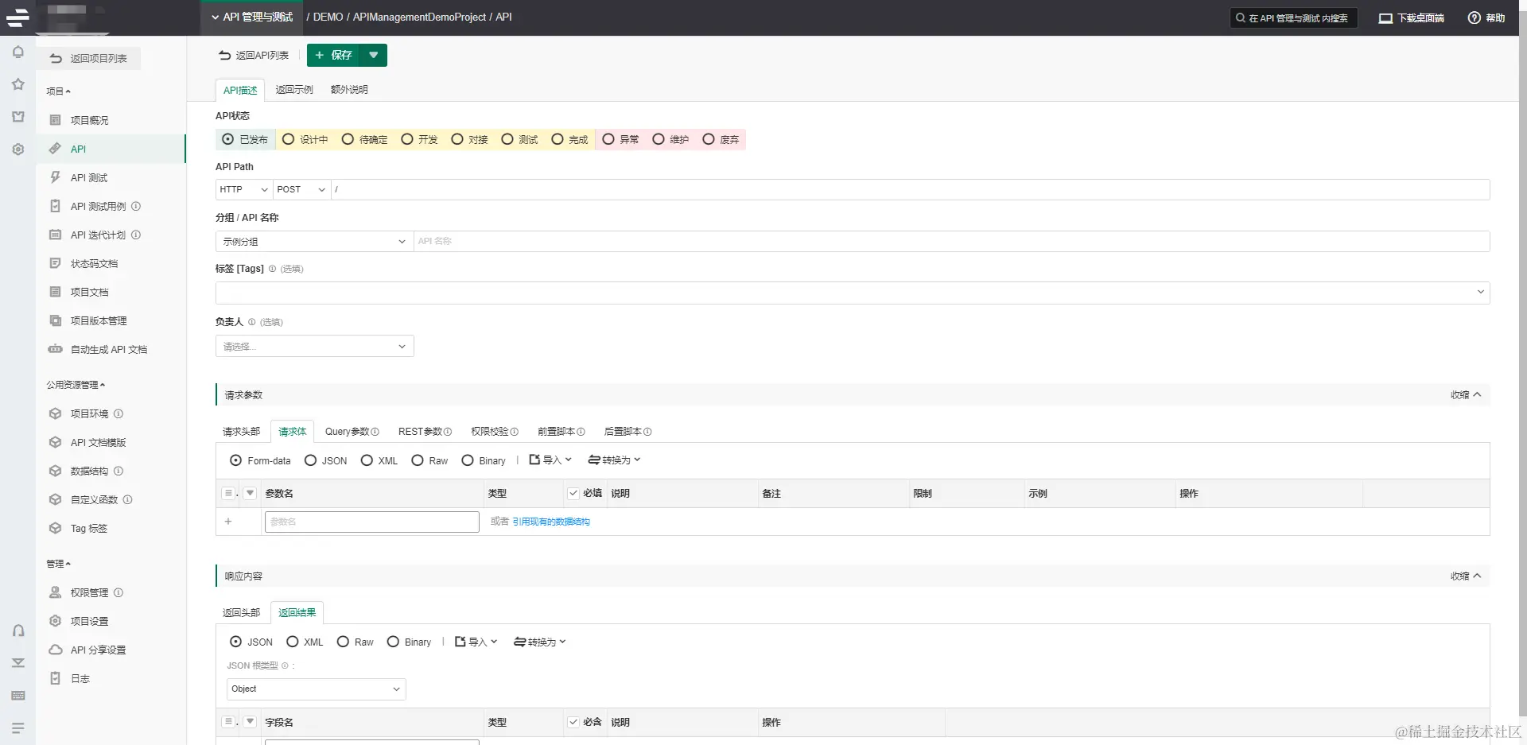Click the keyboard shortcuts icon in left rail
1527x745 pixels.
pos(17,696)
